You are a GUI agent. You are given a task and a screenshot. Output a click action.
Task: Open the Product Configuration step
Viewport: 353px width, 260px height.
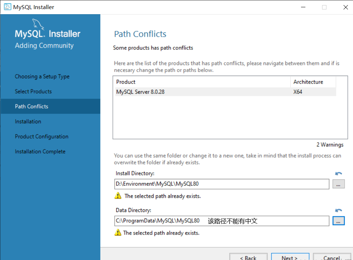41,137
